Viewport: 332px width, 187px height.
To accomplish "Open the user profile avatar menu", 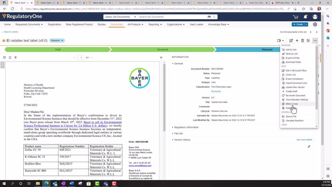I will point(315,17).
